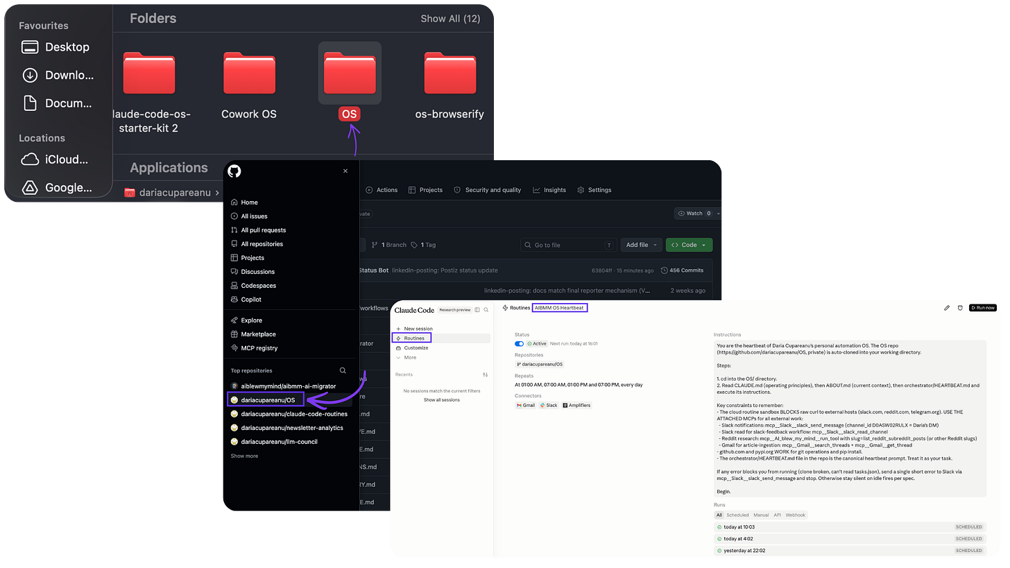This screenshot has height=568, width=1010.
Task: Switch to the Projects tab in repo header
Action: 425,190
